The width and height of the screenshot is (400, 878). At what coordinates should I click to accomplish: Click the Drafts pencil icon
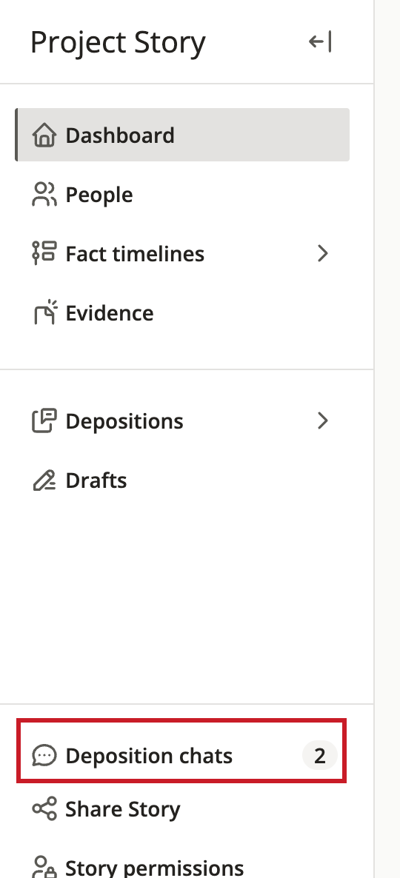[x=44, y=480]
